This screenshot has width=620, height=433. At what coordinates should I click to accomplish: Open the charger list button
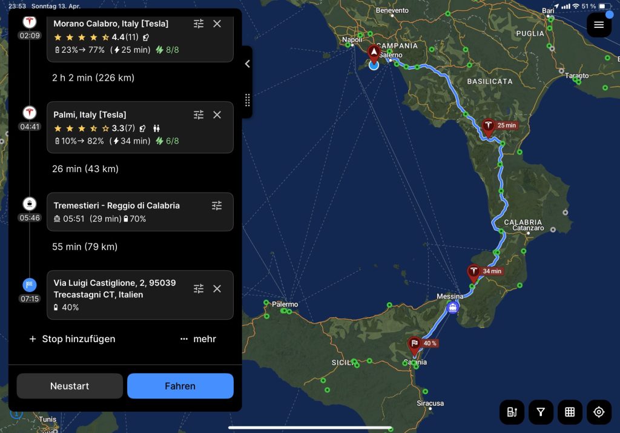pos(512,412)
